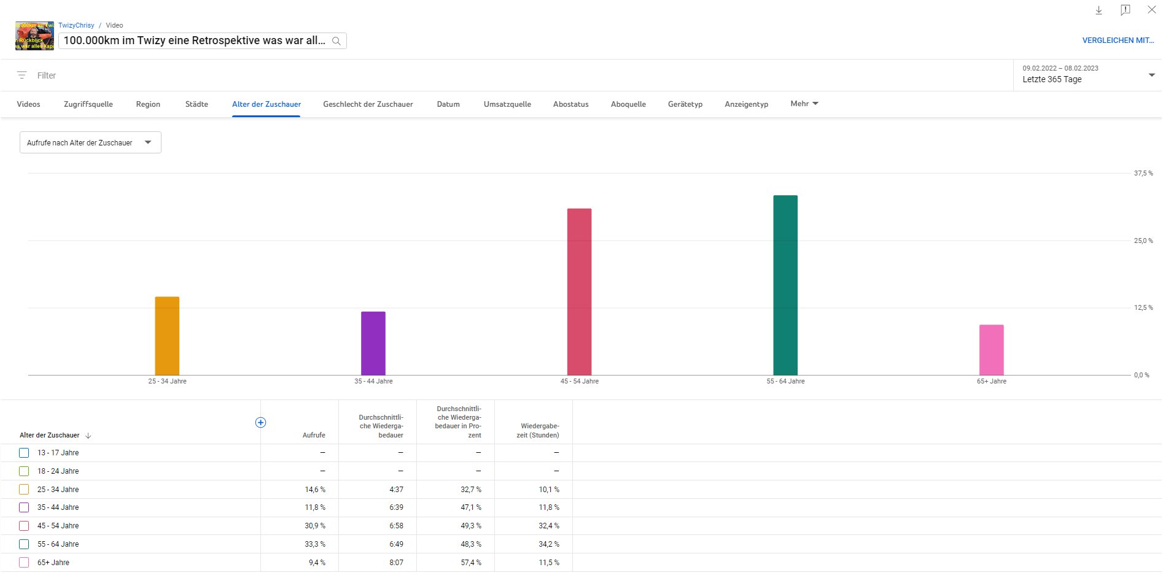1163x578 pixels.
Task: Click the teal 55 - 64 Jahre bar
Action: 785,285
